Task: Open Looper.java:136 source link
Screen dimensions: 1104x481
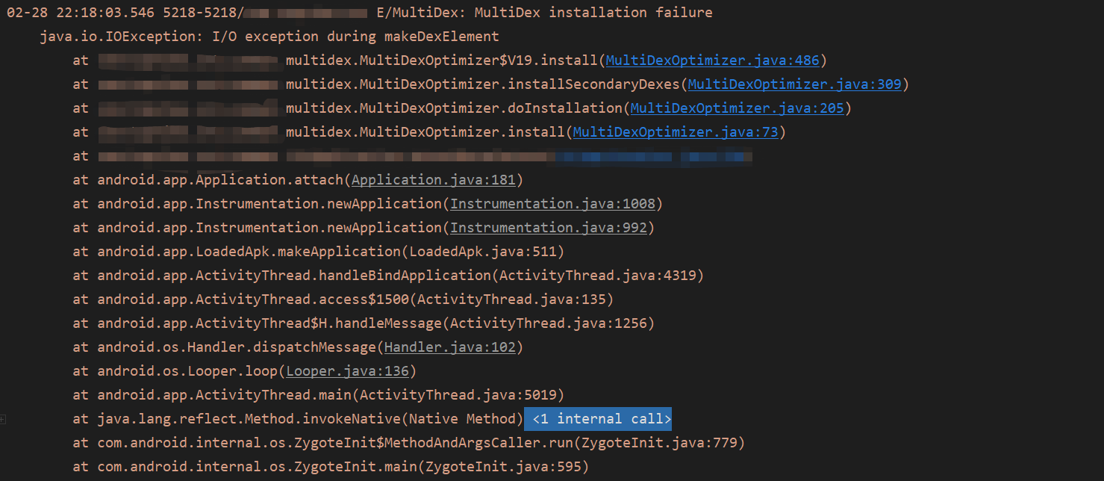Action: click(x=347, y=371)
